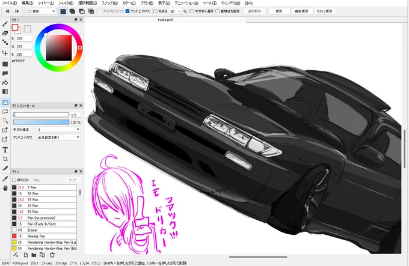Toggle the グリッドにスナップ checkbox
This screenshot has height=266, width=409.
(x=100, y=11)
